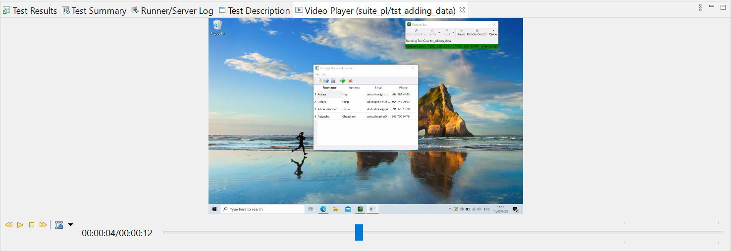The width and height of the screenshot is (731, 251).
Task: Rewind the test video
Action: click(x=8, y=225)
